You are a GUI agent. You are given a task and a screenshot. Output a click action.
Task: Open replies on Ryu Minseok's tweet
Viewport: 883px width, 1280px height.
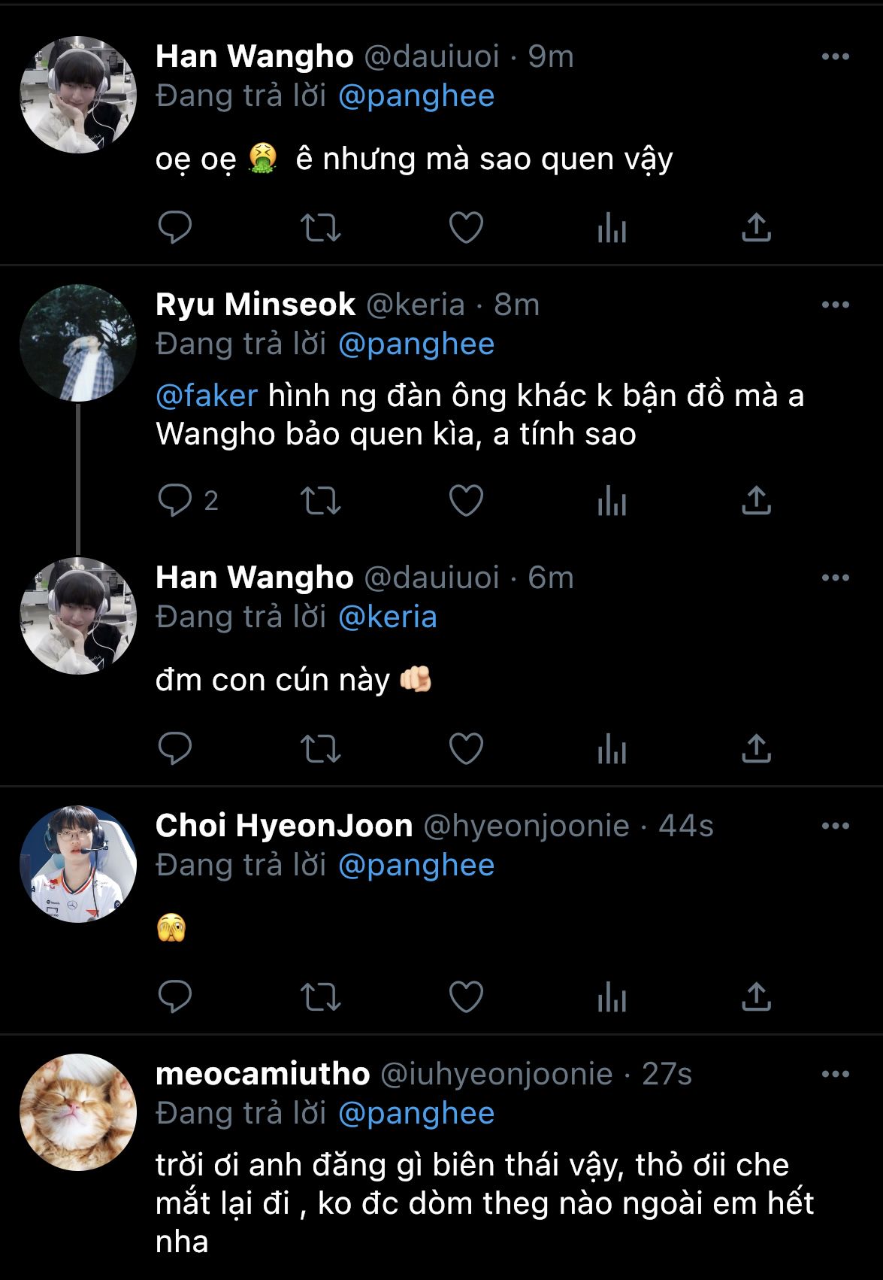(x=175, y=500)
